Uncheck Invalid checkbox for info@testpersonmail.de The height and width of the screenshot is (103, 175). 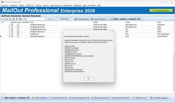18,27
